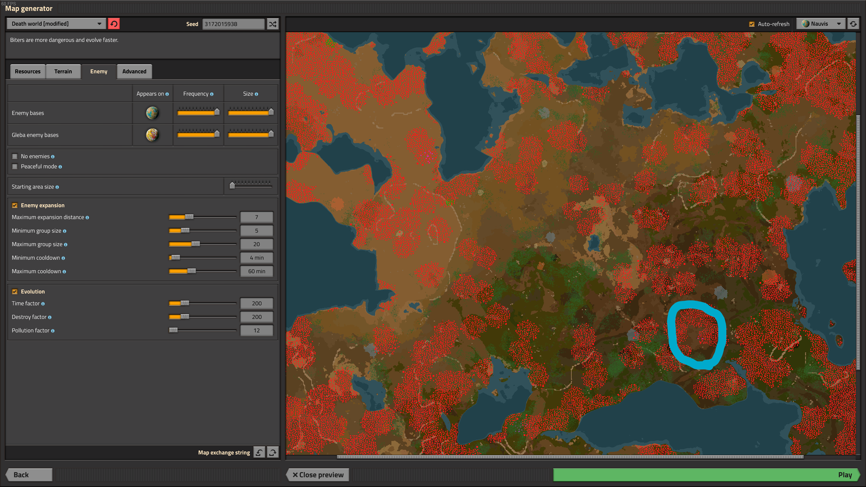This screenshot has width=866, height=487.
Task: Click the Enemy bases frequency slider
Action: (x=199, y=112)
